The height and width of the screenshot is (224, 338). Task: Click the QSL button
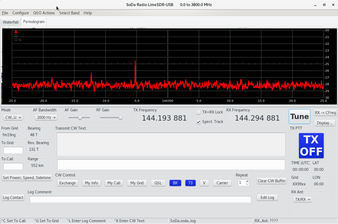[158, 183]
